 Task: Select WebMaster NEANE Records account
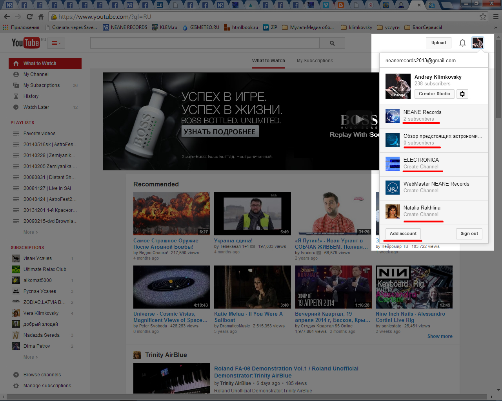[434, 188]
